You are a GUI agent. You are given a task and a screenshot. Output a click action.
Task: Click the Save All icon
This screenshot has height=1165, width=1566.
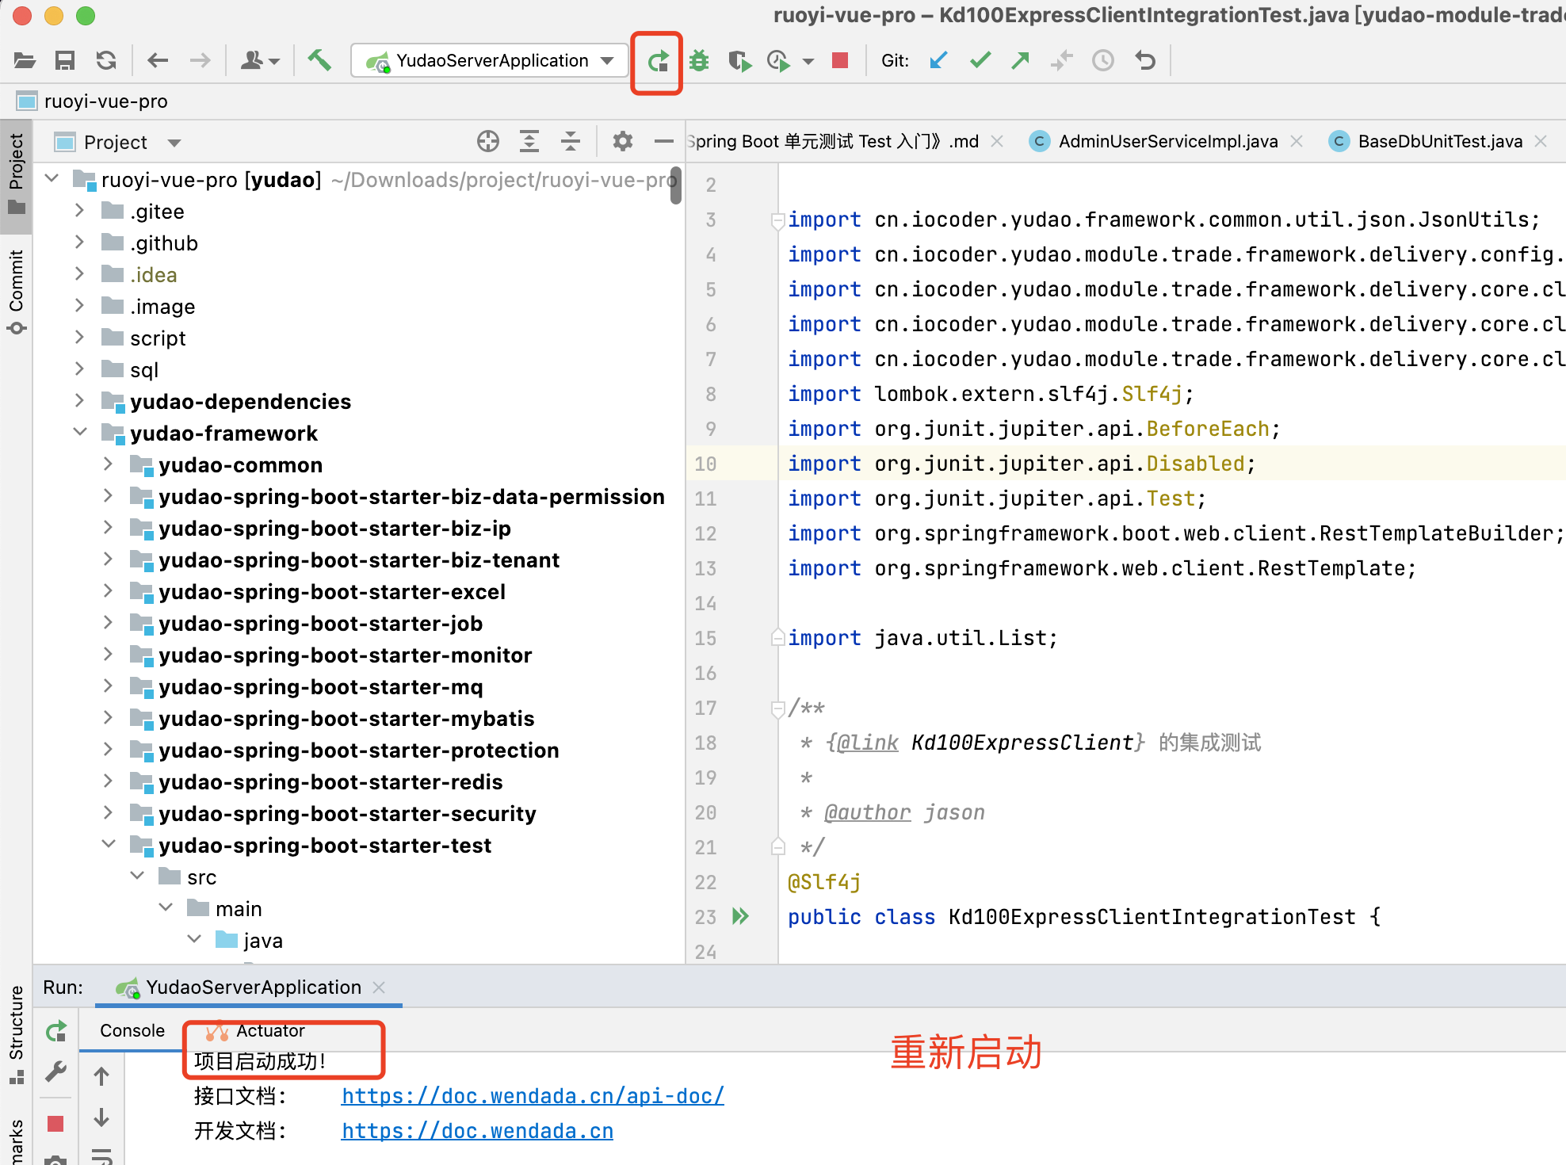(x=65, y=60)
